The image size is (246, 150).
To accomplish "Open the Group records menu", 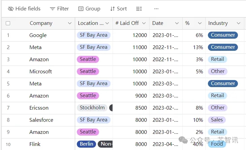I will [89, 9].
